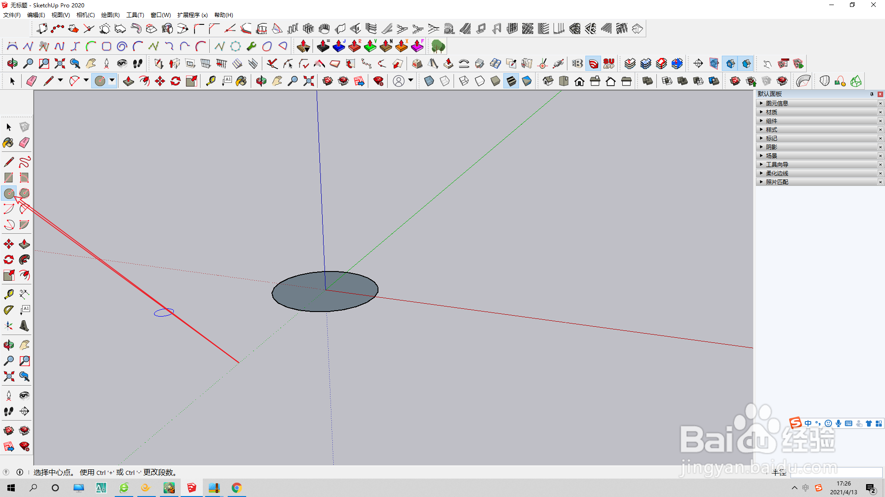Enable Monochrome face style
885x497 pixels.
click(x=527, y=81)
